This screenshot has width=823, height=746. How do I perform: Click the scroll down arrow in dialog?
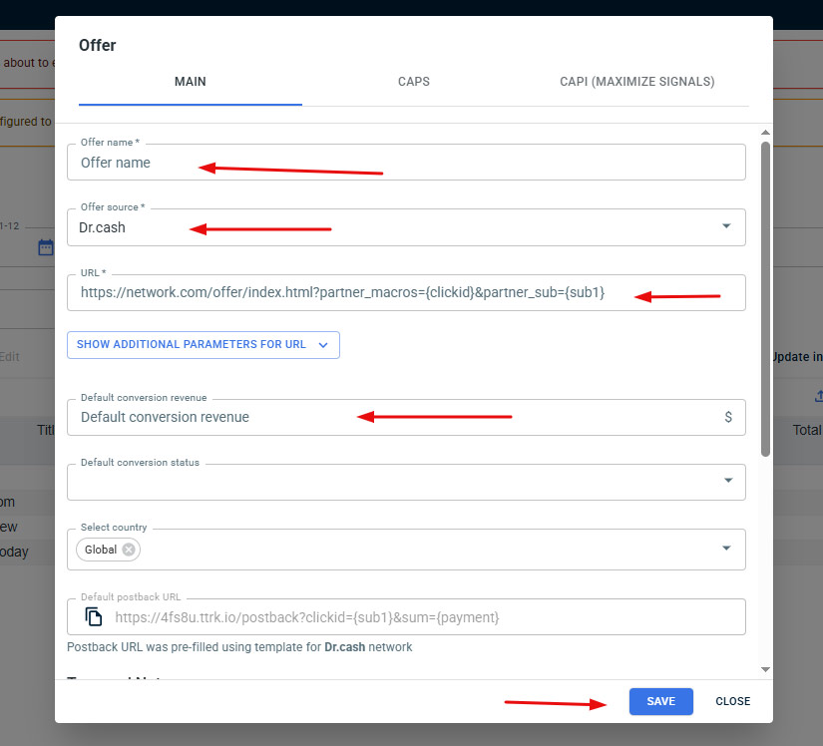coord(765,669)
